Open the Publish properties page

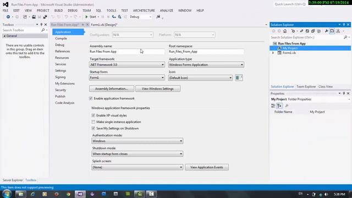coord(60,96)
